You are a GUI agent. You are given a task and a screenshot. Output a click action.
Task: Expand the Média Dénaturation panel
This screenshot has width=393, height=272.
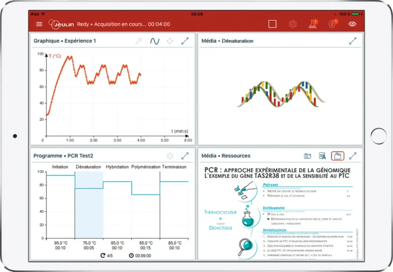coord(353,41)
